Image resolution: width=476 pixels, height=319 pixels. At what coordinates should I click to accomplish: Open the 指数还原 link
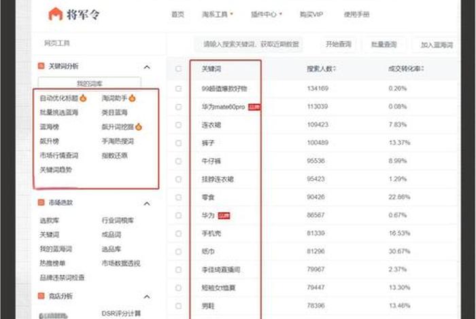[114, 155]
